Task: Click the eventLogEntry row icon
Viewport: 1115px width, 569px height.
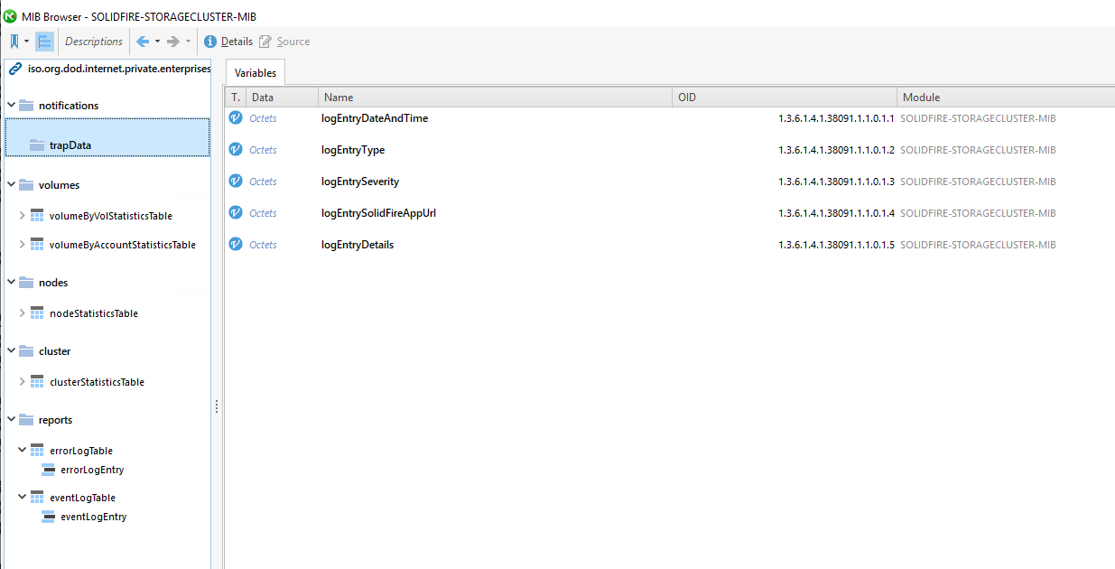Action: point(49,517)
